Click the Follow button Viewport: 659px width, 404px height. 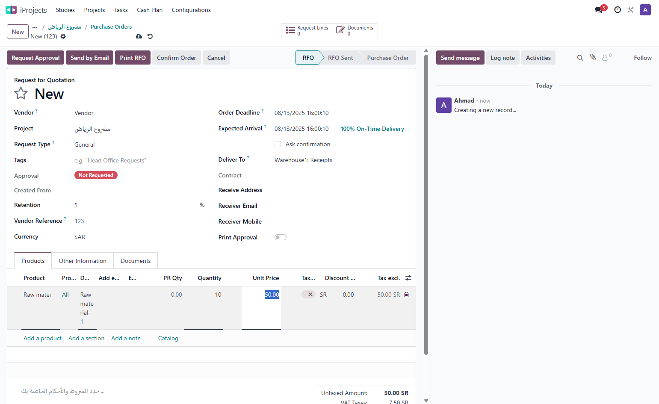pyautogui.click(x=643, y=58)
